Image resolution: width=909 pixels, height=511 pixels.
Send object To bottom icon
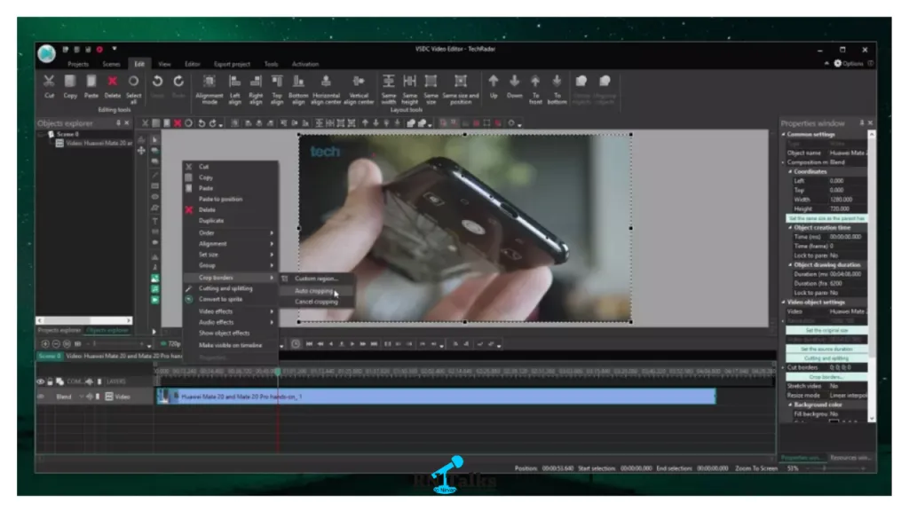tap(557, 81)
